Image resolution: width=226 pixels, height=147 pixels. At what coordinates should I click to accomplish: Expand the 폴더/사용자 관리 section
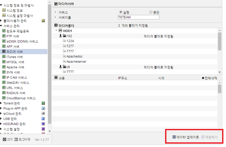1,21
